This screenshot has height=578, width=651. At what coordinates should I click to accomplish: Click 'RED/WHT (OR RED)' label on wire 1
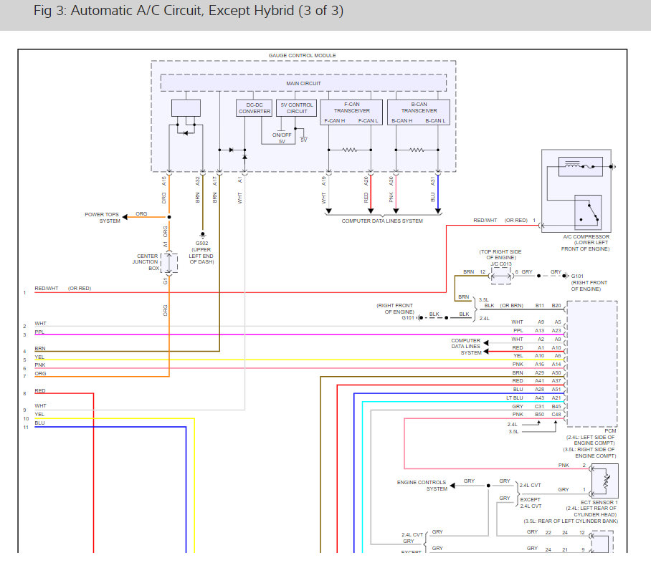[x=62, y=288]
